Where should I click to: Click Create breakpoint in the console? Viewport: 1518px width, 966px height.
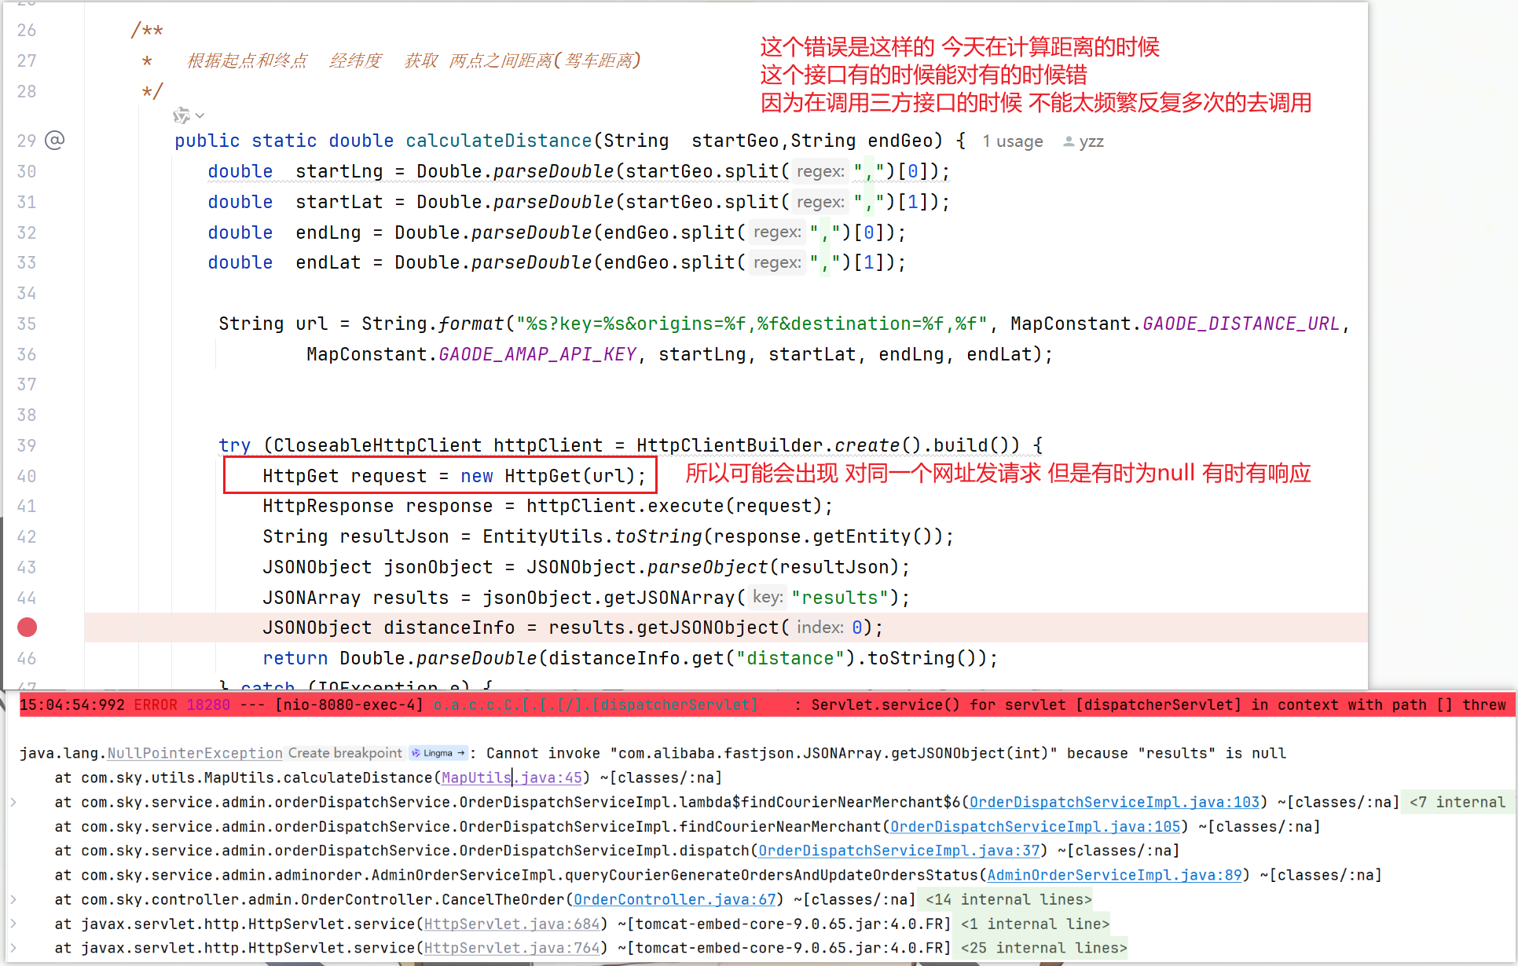click(345, 753)
